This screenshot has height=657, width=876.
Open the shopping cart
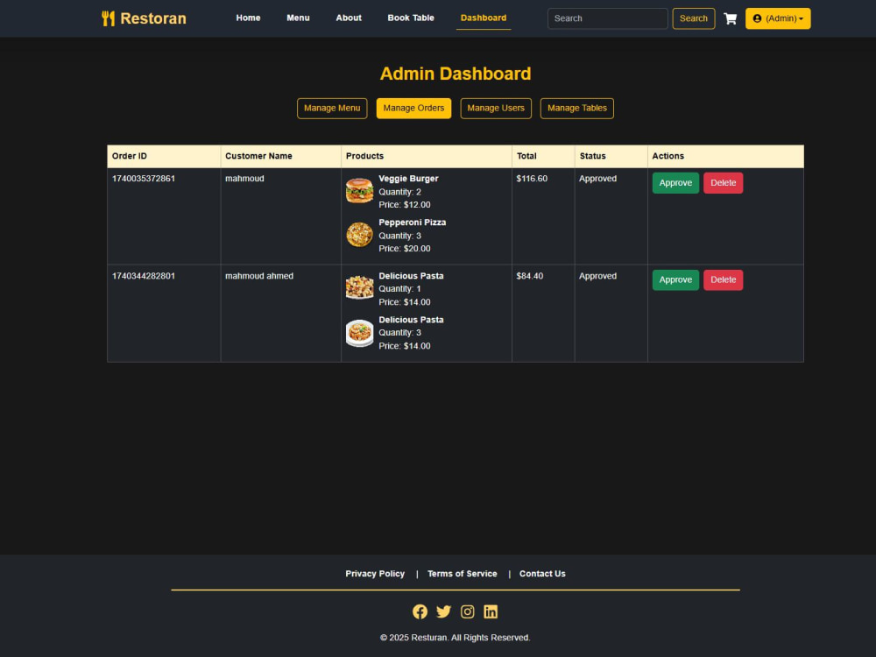(730, 18)
